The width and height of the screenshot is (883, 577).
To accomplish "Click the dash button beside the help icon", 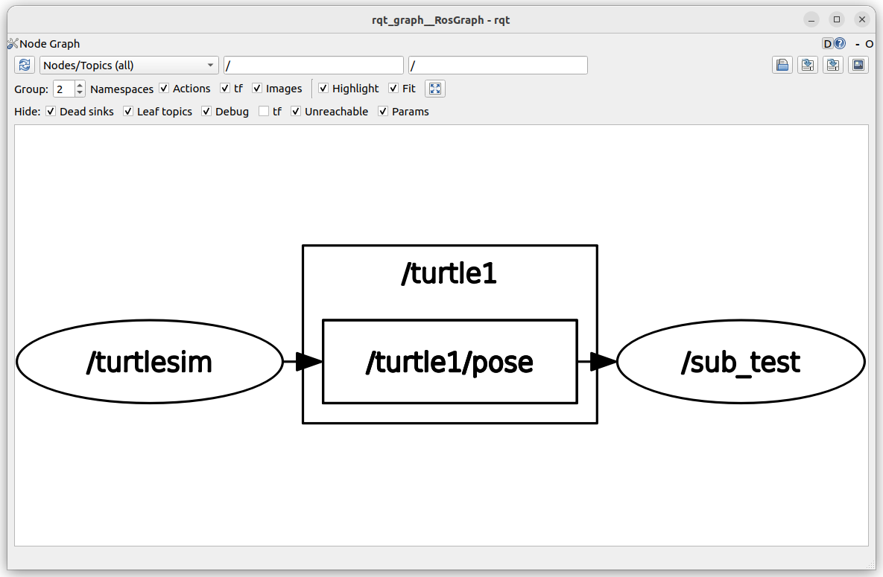I will pyautogui.click(x=857, y=44).
